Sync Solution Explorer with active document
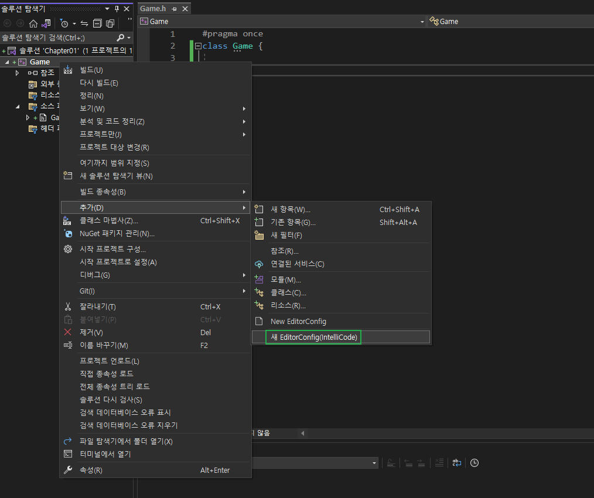Screen dimensions: 594x498 (84, 24)
